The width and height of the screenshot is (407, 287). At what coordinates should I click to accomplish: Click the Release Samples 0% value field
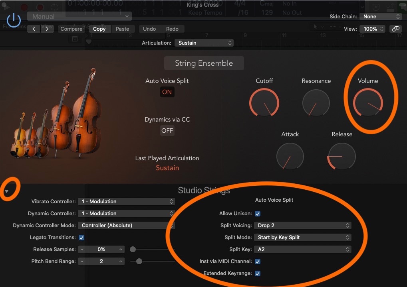pyautogui.click(x=101, y=250)
